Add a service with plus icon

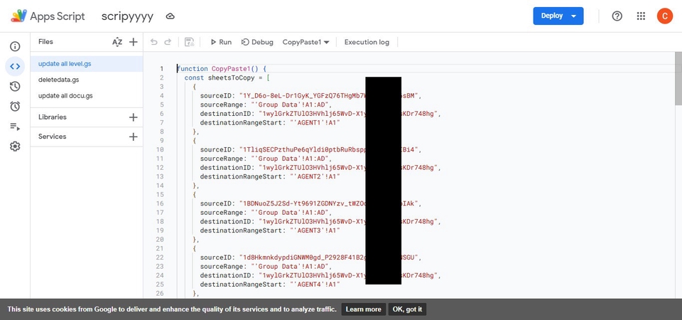[134, 137]
